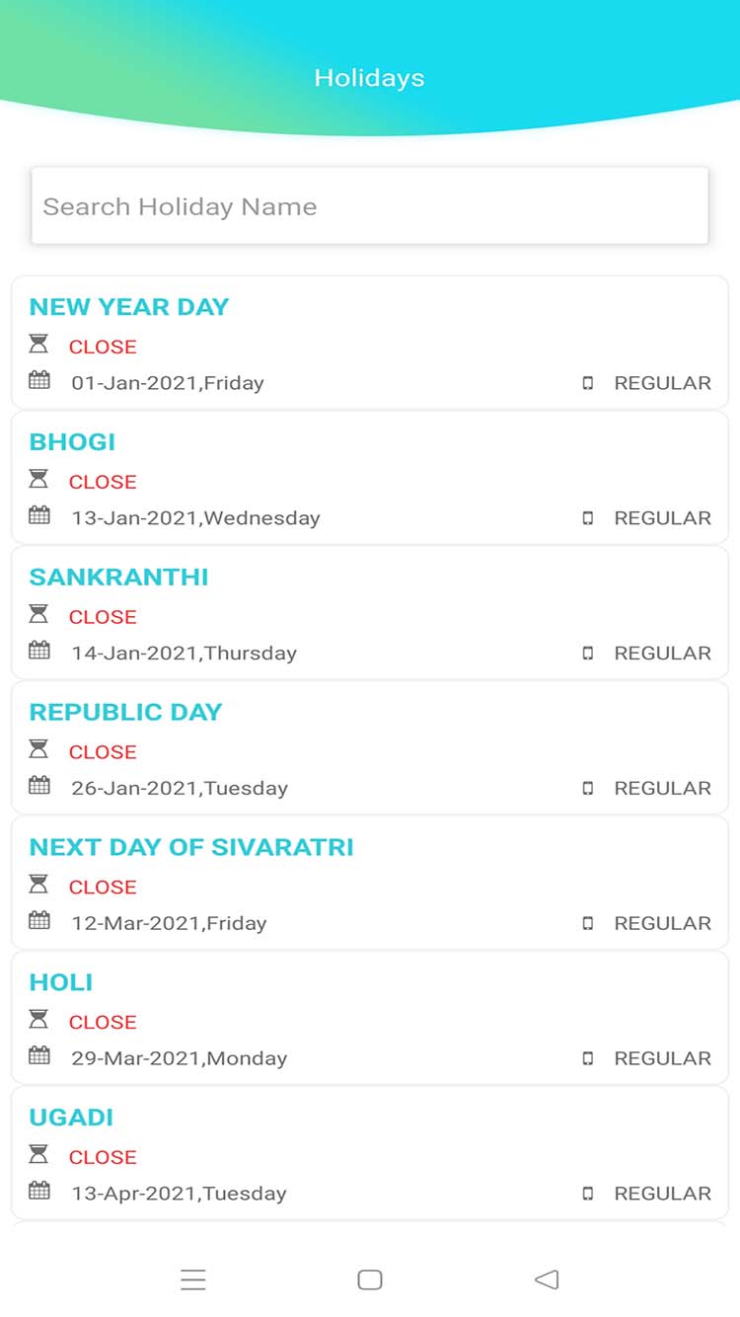Tap the calendar icon beside 14-Jan-2021
This screenshot has width=740, height=1317.
point(39,651)
